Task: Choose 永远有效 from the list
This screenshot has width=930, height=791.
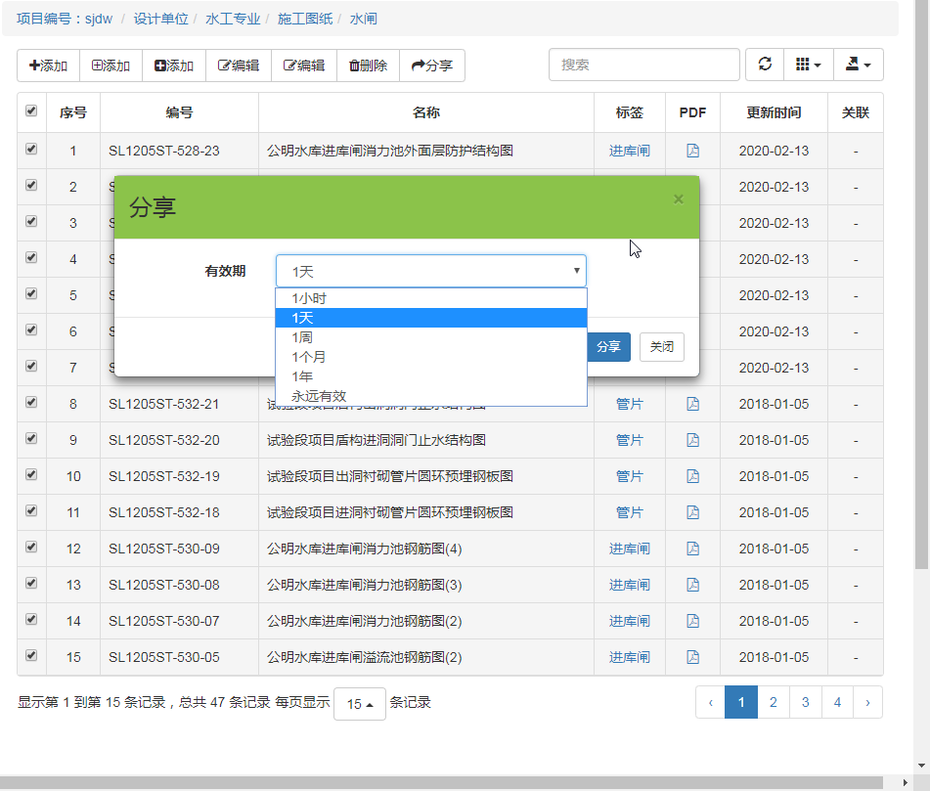Action: pos(430,396)
